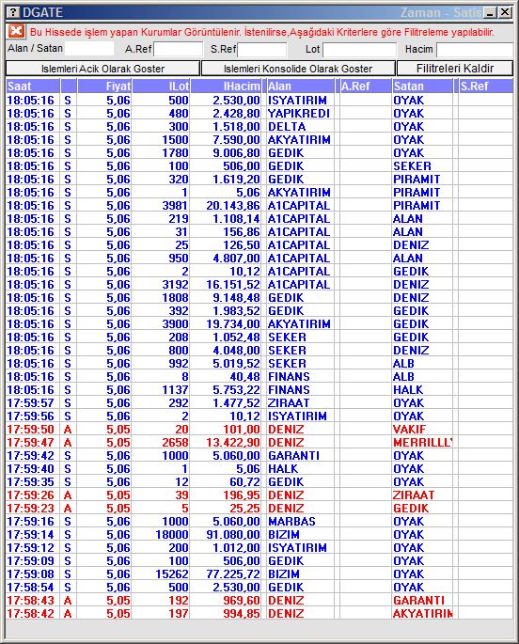
Task: Click the A.Ref column header
Action: [366, 86]
